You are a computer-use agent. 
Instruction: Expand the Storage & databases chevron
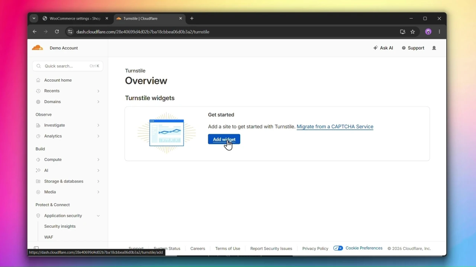click(x=98, y=181)
